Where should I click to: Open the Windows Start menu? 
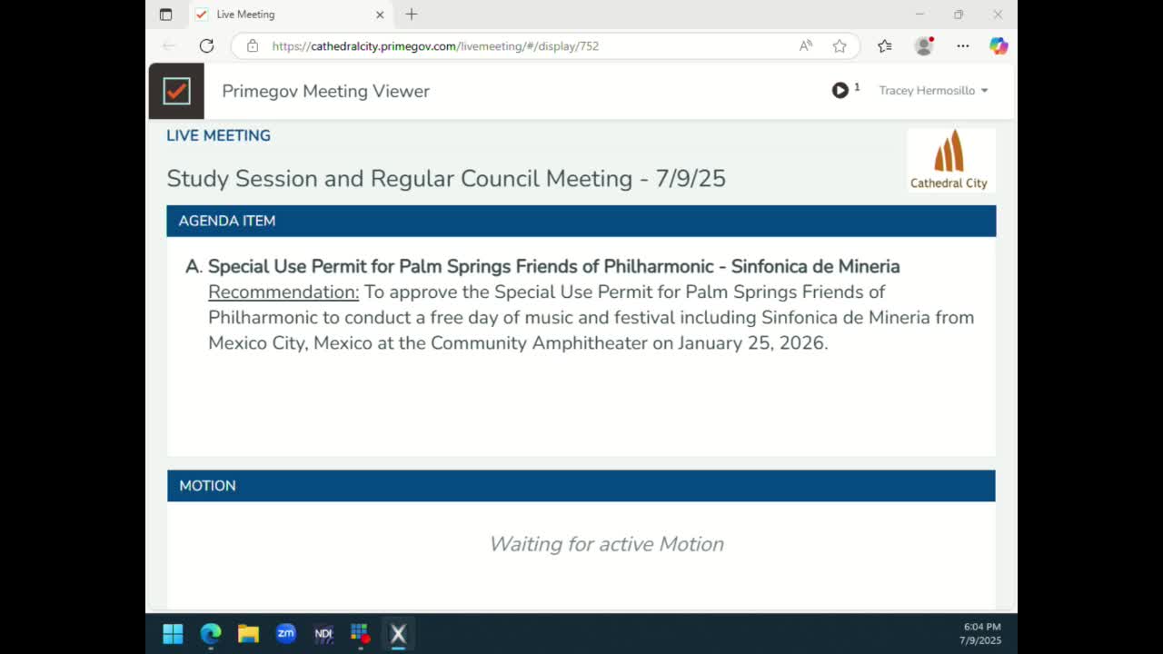coord(173,633)
